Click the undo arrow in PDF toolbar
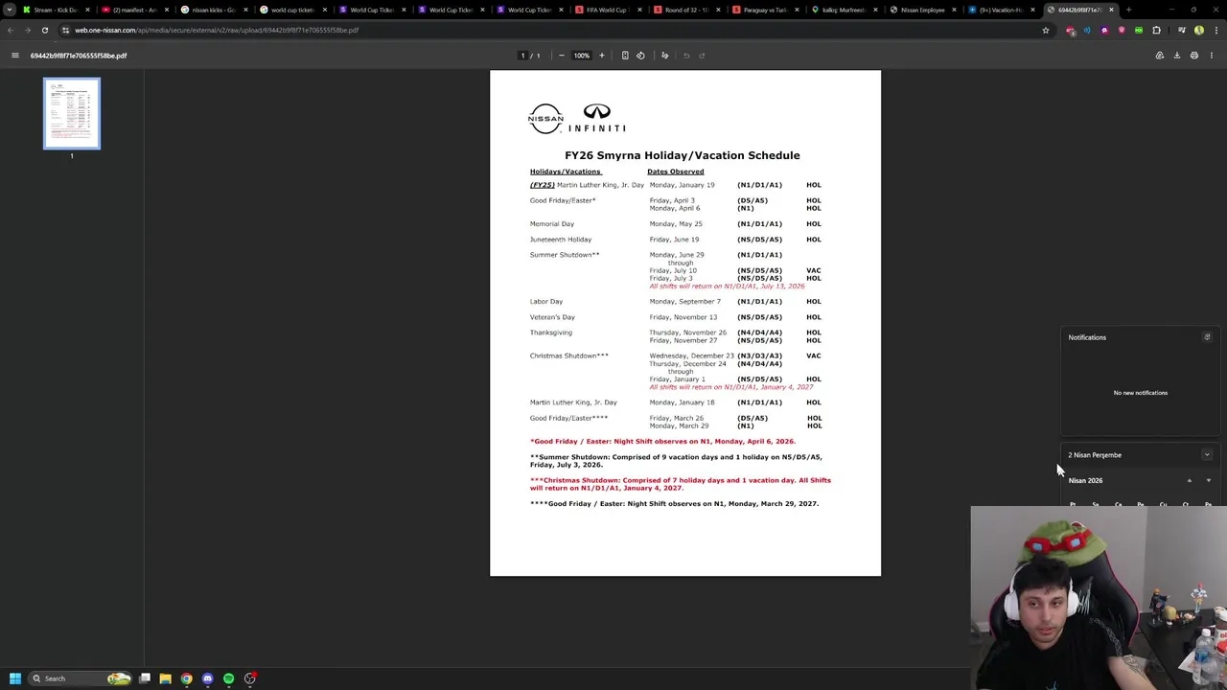Viewport: 1227px width, 690px height. (686, 56)
